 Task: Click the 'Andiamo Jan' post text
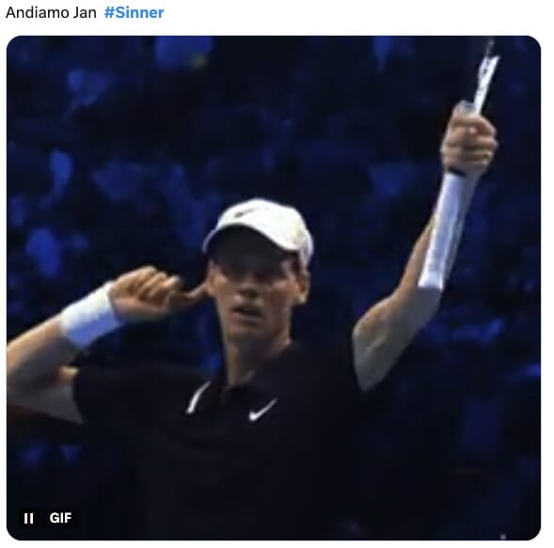51,12
